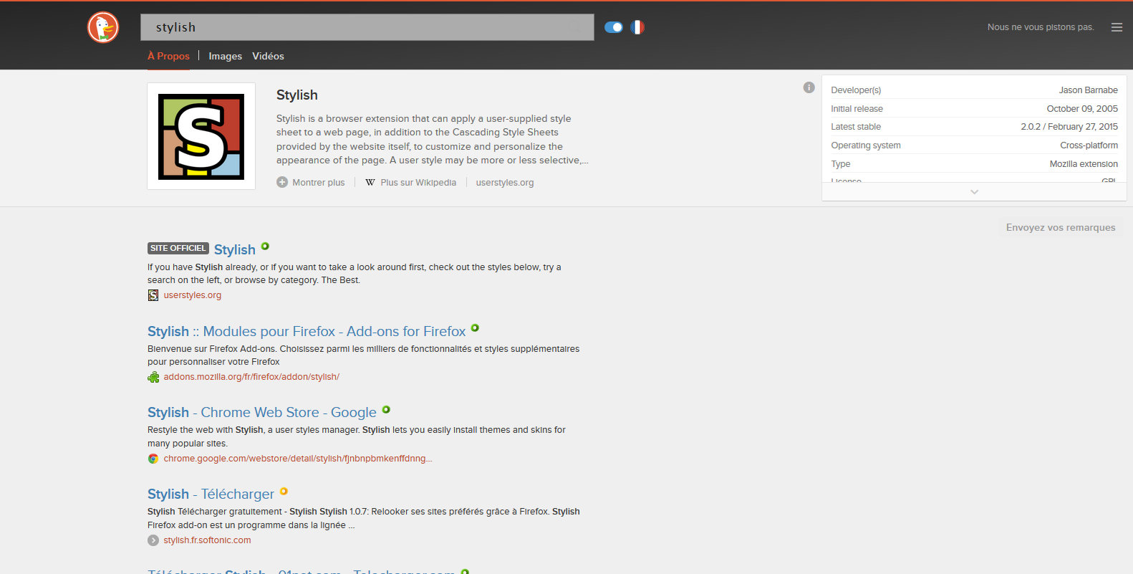
Task: Click the Latest stable label
Action: 856,127
